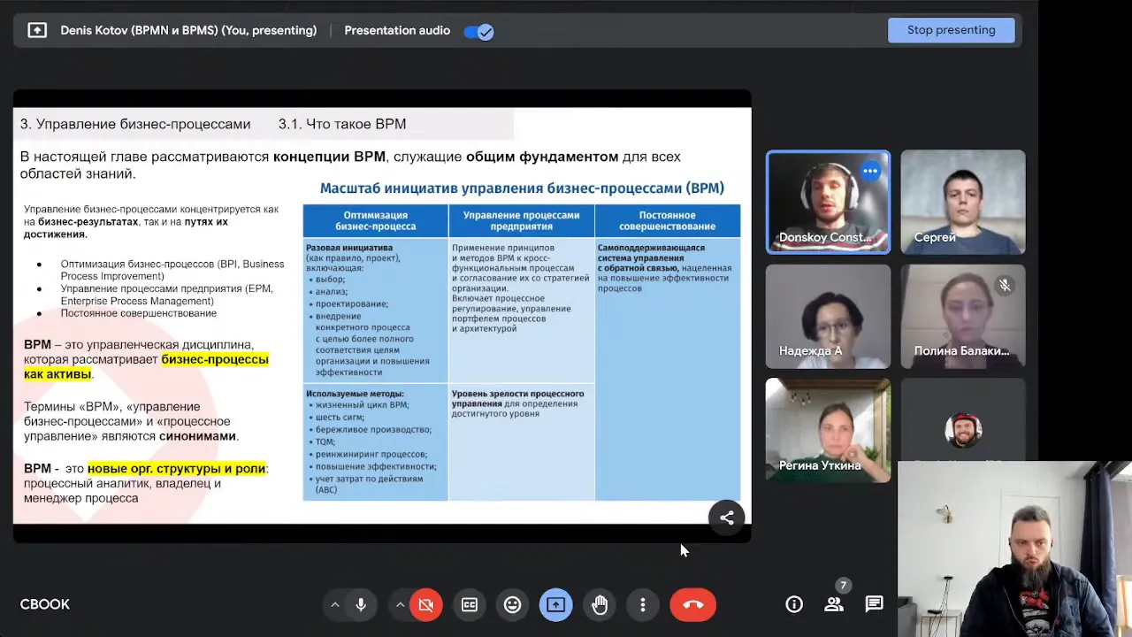1132x637 pixels.
Task: Mute the microphone button
Action: (x=361, y=604)
